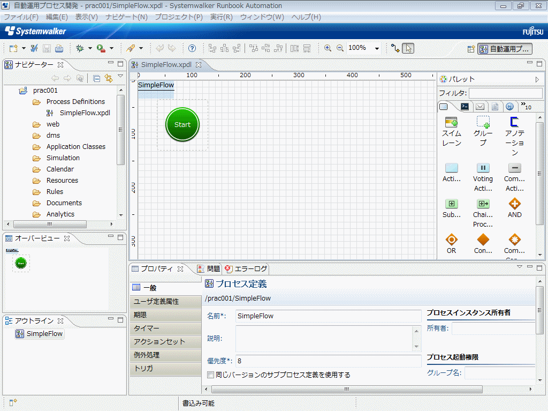Select the annotation (アノテーション) palette item
Image resolution: width=548 pixels, height=411 pixels.
pos(514,137)
